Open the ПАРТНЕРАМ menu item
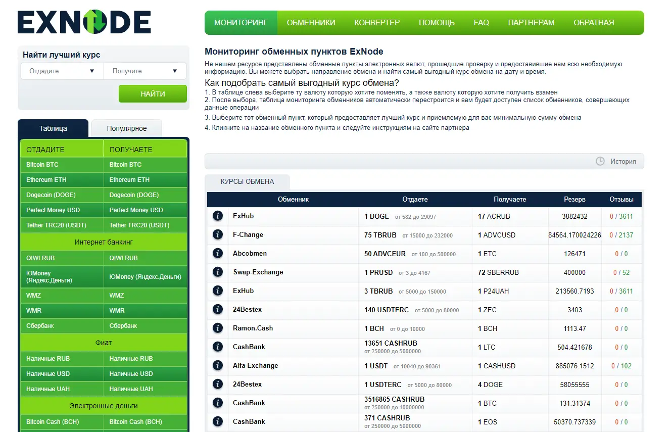 pyautogui.click(x=531, y=23)
